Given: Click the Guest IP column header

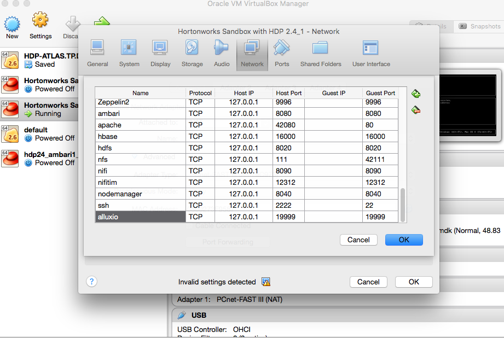Looking at the screenshot, I should [333, 93].
